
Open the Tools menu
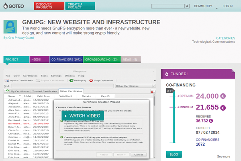[44, 76]
